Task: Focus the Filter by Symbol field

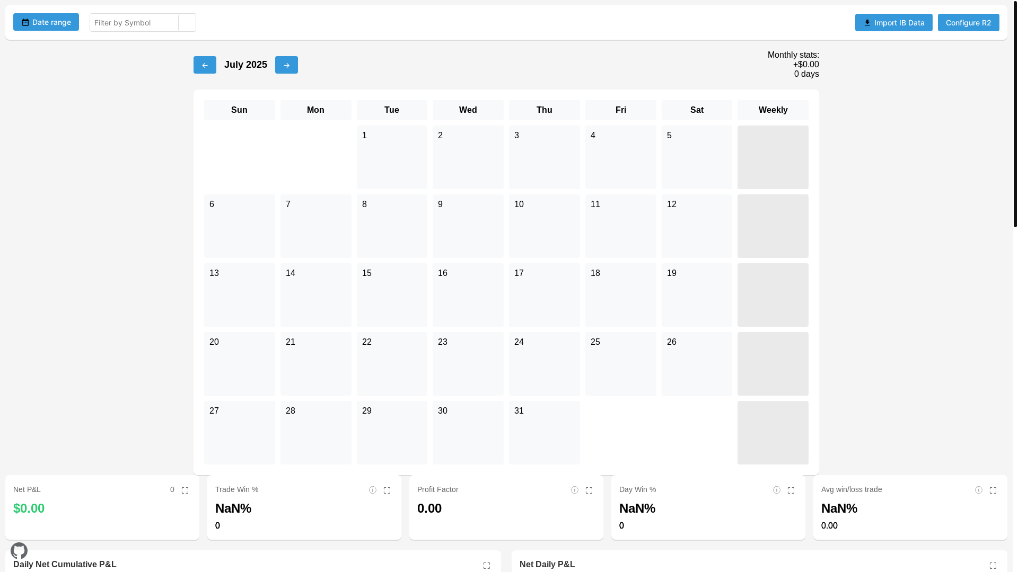Action: click(x=134, y=23)
